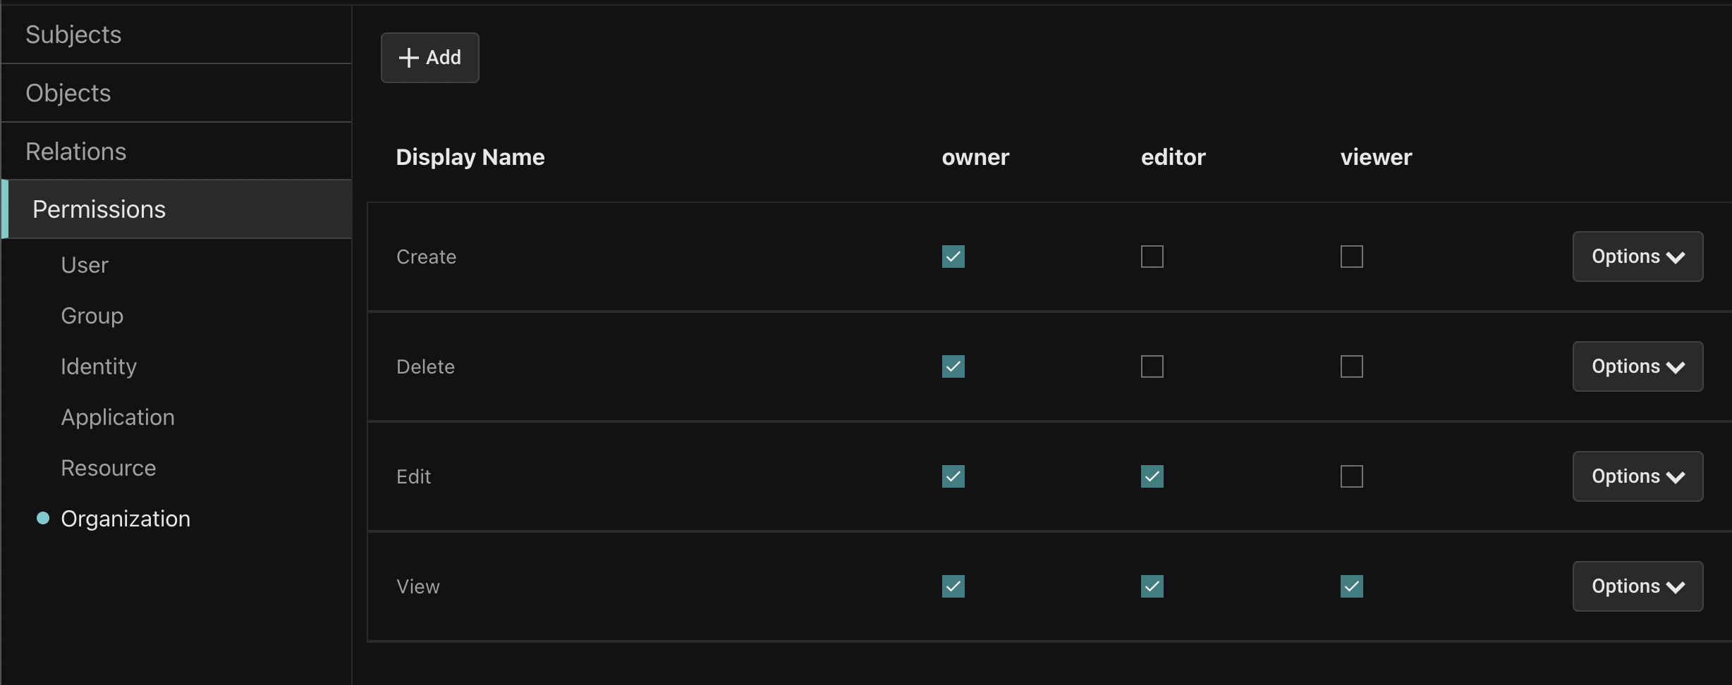Enable viewer checkbox for Delete permission
This screenshot has height=685, width=1732.
[x=1351, y=366]
